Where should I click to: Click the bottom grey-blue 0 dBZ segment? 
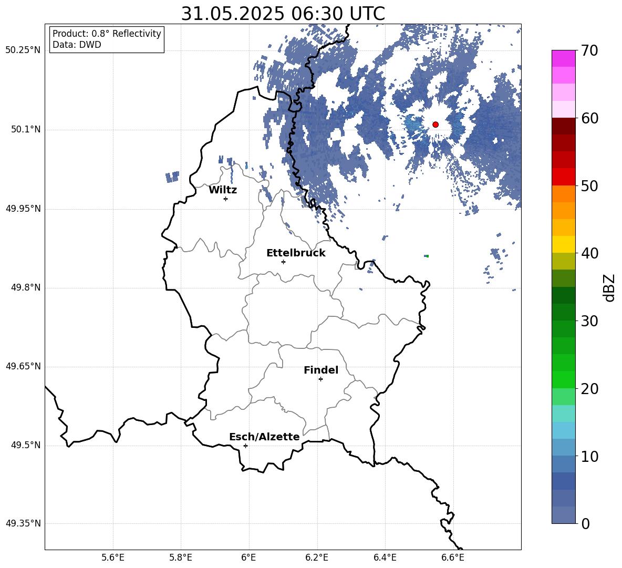[564, 515]
